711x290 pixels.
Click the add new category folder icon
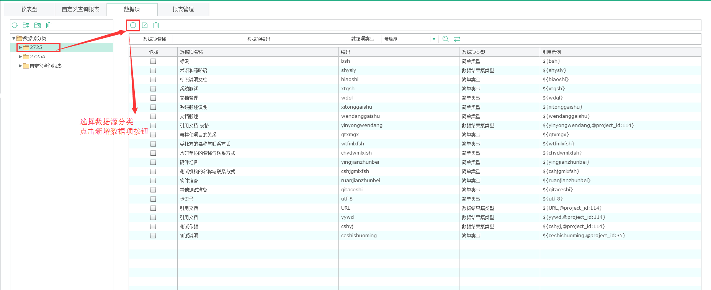click(x=26, y=25)
